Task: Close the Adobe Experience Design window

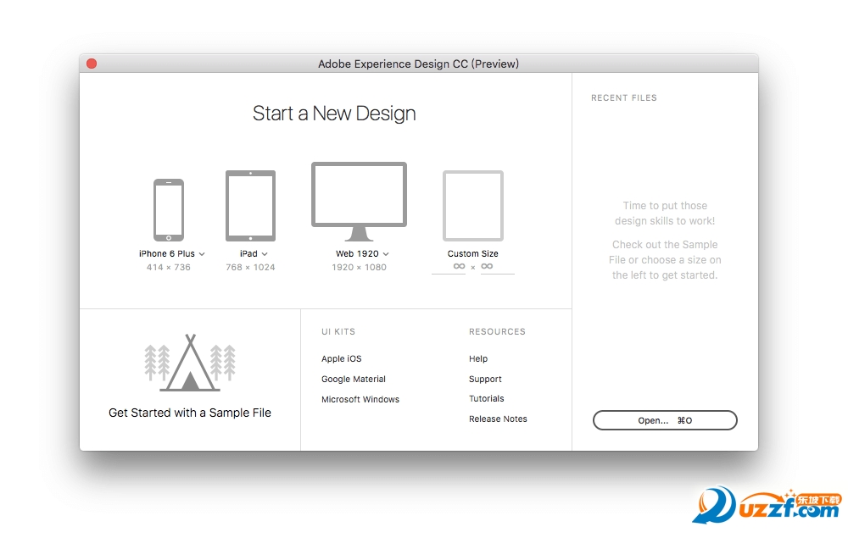Action: point(92,64)
